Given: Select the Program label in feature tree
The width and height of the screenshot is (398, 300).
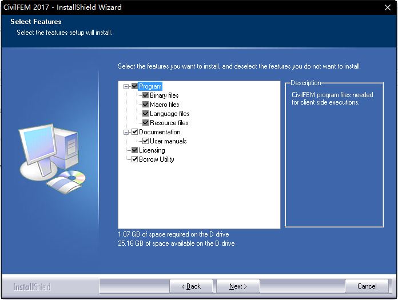Looking at the screenshot, I should coord(150,86).
